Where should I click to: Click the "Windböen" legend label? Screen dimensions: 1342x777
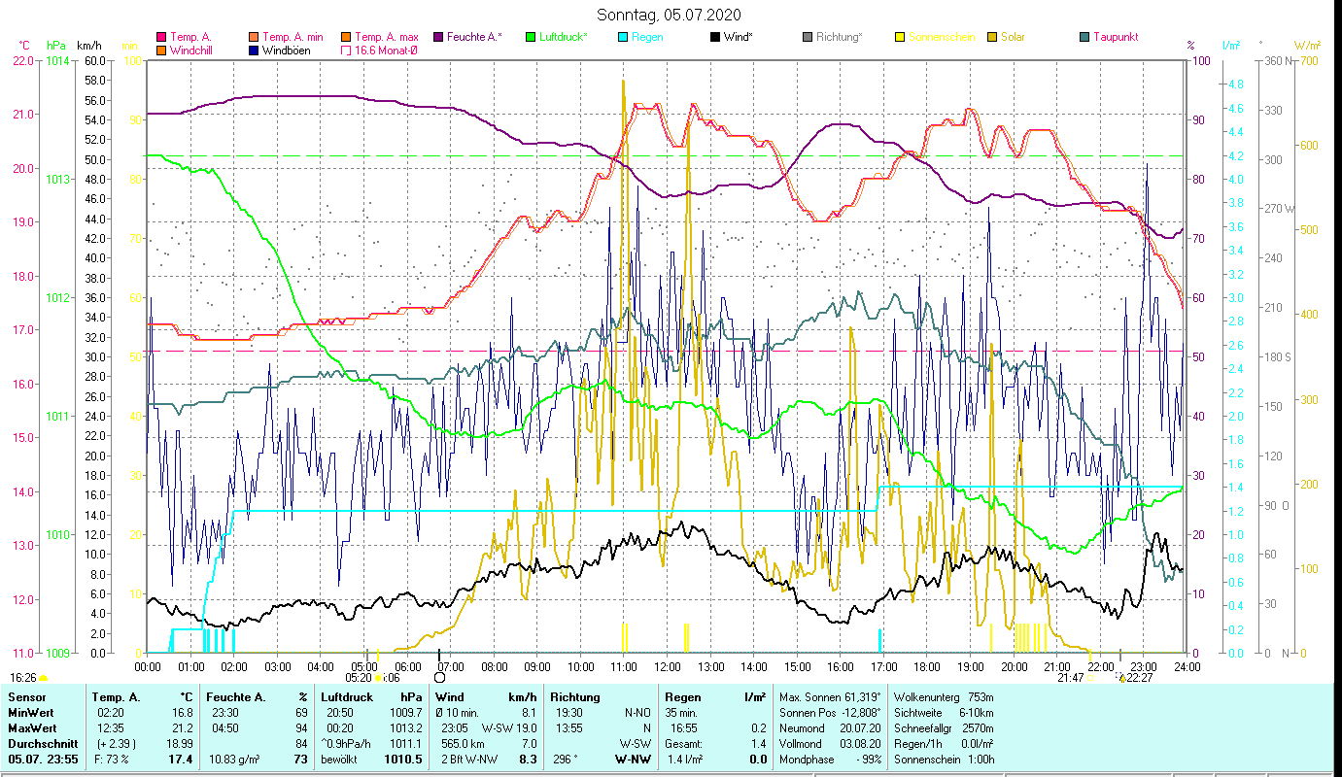(x=287, y=51)
